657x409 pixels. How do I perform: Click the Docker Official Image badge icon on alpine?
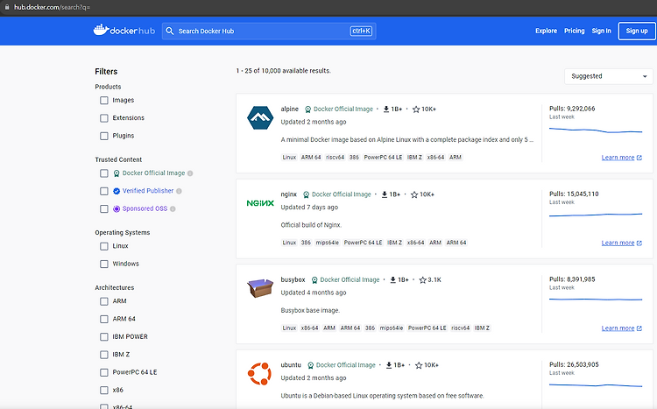point(308,109)
